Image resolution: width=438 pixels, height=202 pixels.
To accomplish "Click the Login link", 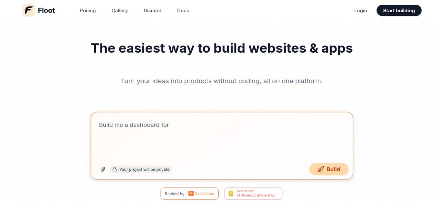I will [360, 11].
